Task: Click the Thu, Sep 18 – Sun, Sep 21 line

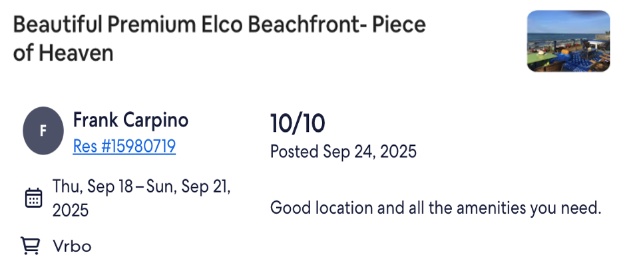Action: pyautogui.click(x=142, y=186)
